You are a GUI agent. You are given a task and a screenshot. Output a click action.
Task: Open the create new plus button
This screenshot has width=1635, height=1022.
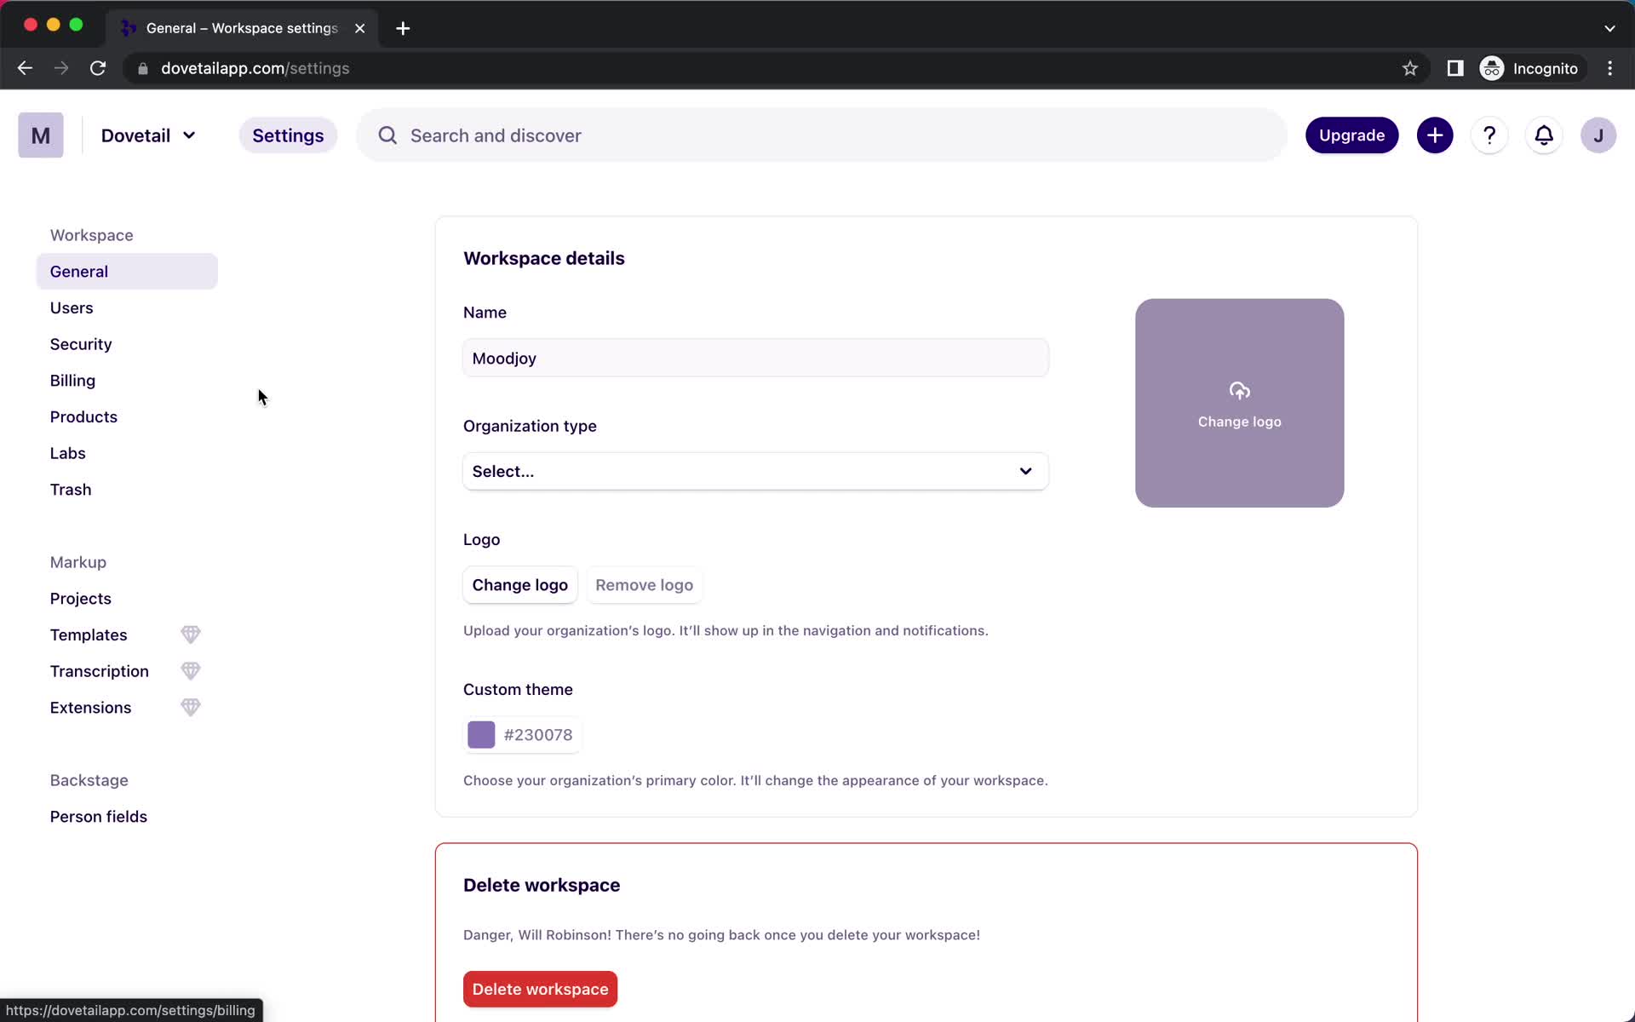click(x=1435, y=135)
